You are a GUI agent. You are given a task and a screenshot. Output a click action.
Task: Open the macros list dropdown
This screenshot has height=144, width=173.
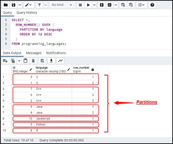141,5
